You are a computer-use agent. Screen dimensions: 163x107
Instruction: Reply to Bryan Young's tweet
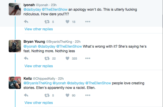coord(26,58)
